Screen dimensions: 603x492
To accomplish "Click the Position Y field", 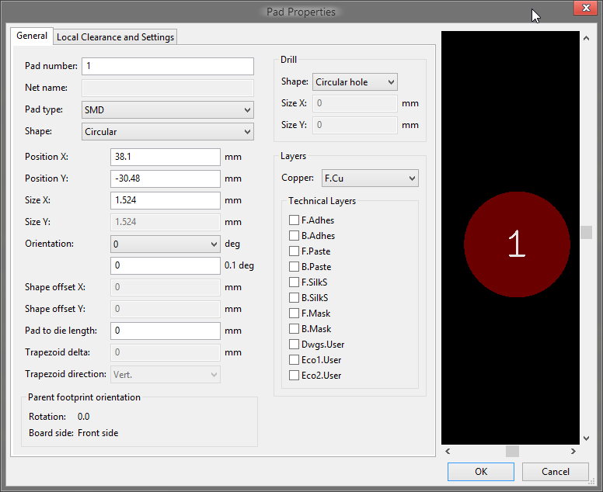I will [166, 178].
